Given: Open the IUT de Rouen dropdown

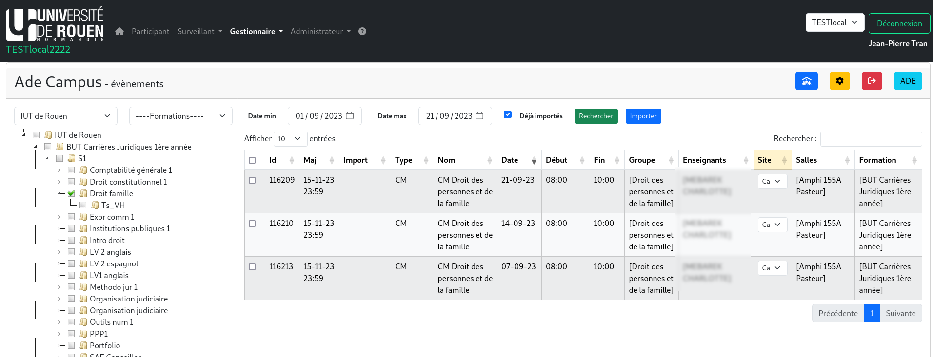Looking at the screenshot, I should pos(66,116).
